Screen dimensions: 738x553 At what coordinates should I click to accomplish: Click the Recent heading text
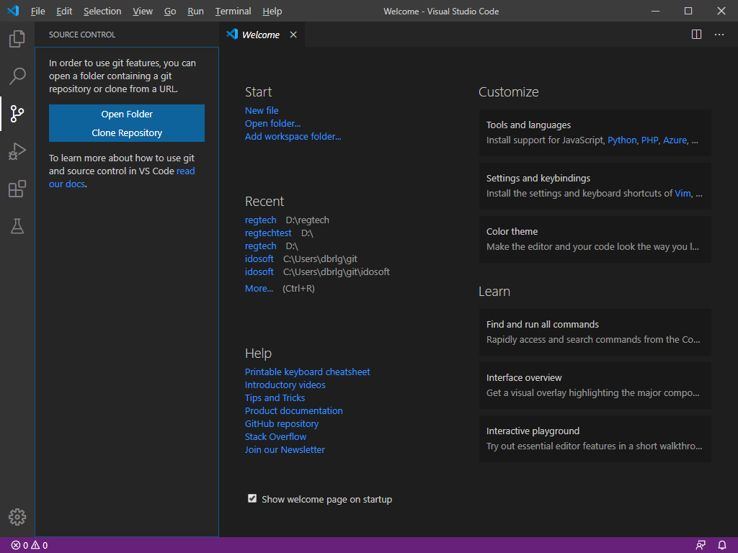264,202
